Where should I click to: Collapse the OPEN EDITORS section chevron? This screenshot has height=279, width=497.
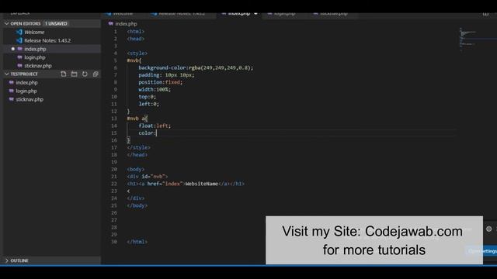7,24
